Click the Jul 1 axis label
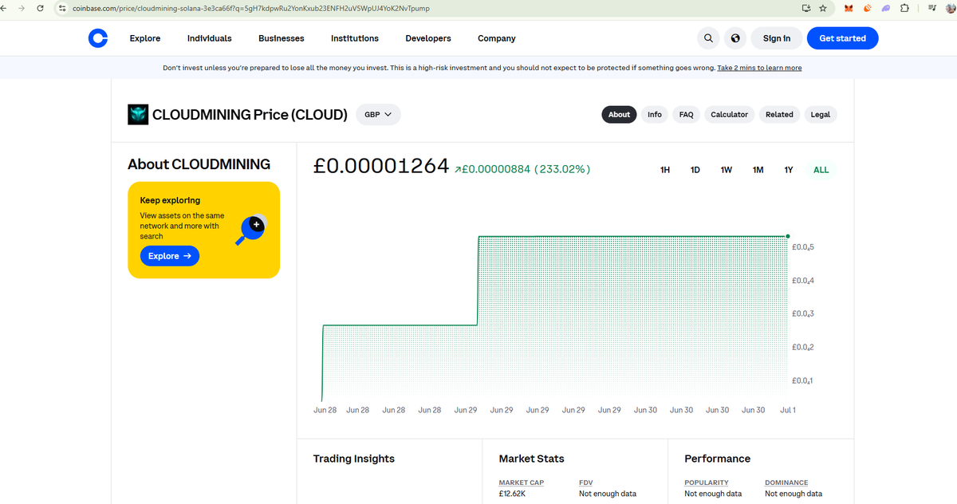This screenshot has width=957, height=504. pyautogui.click(x=788, y=410)
